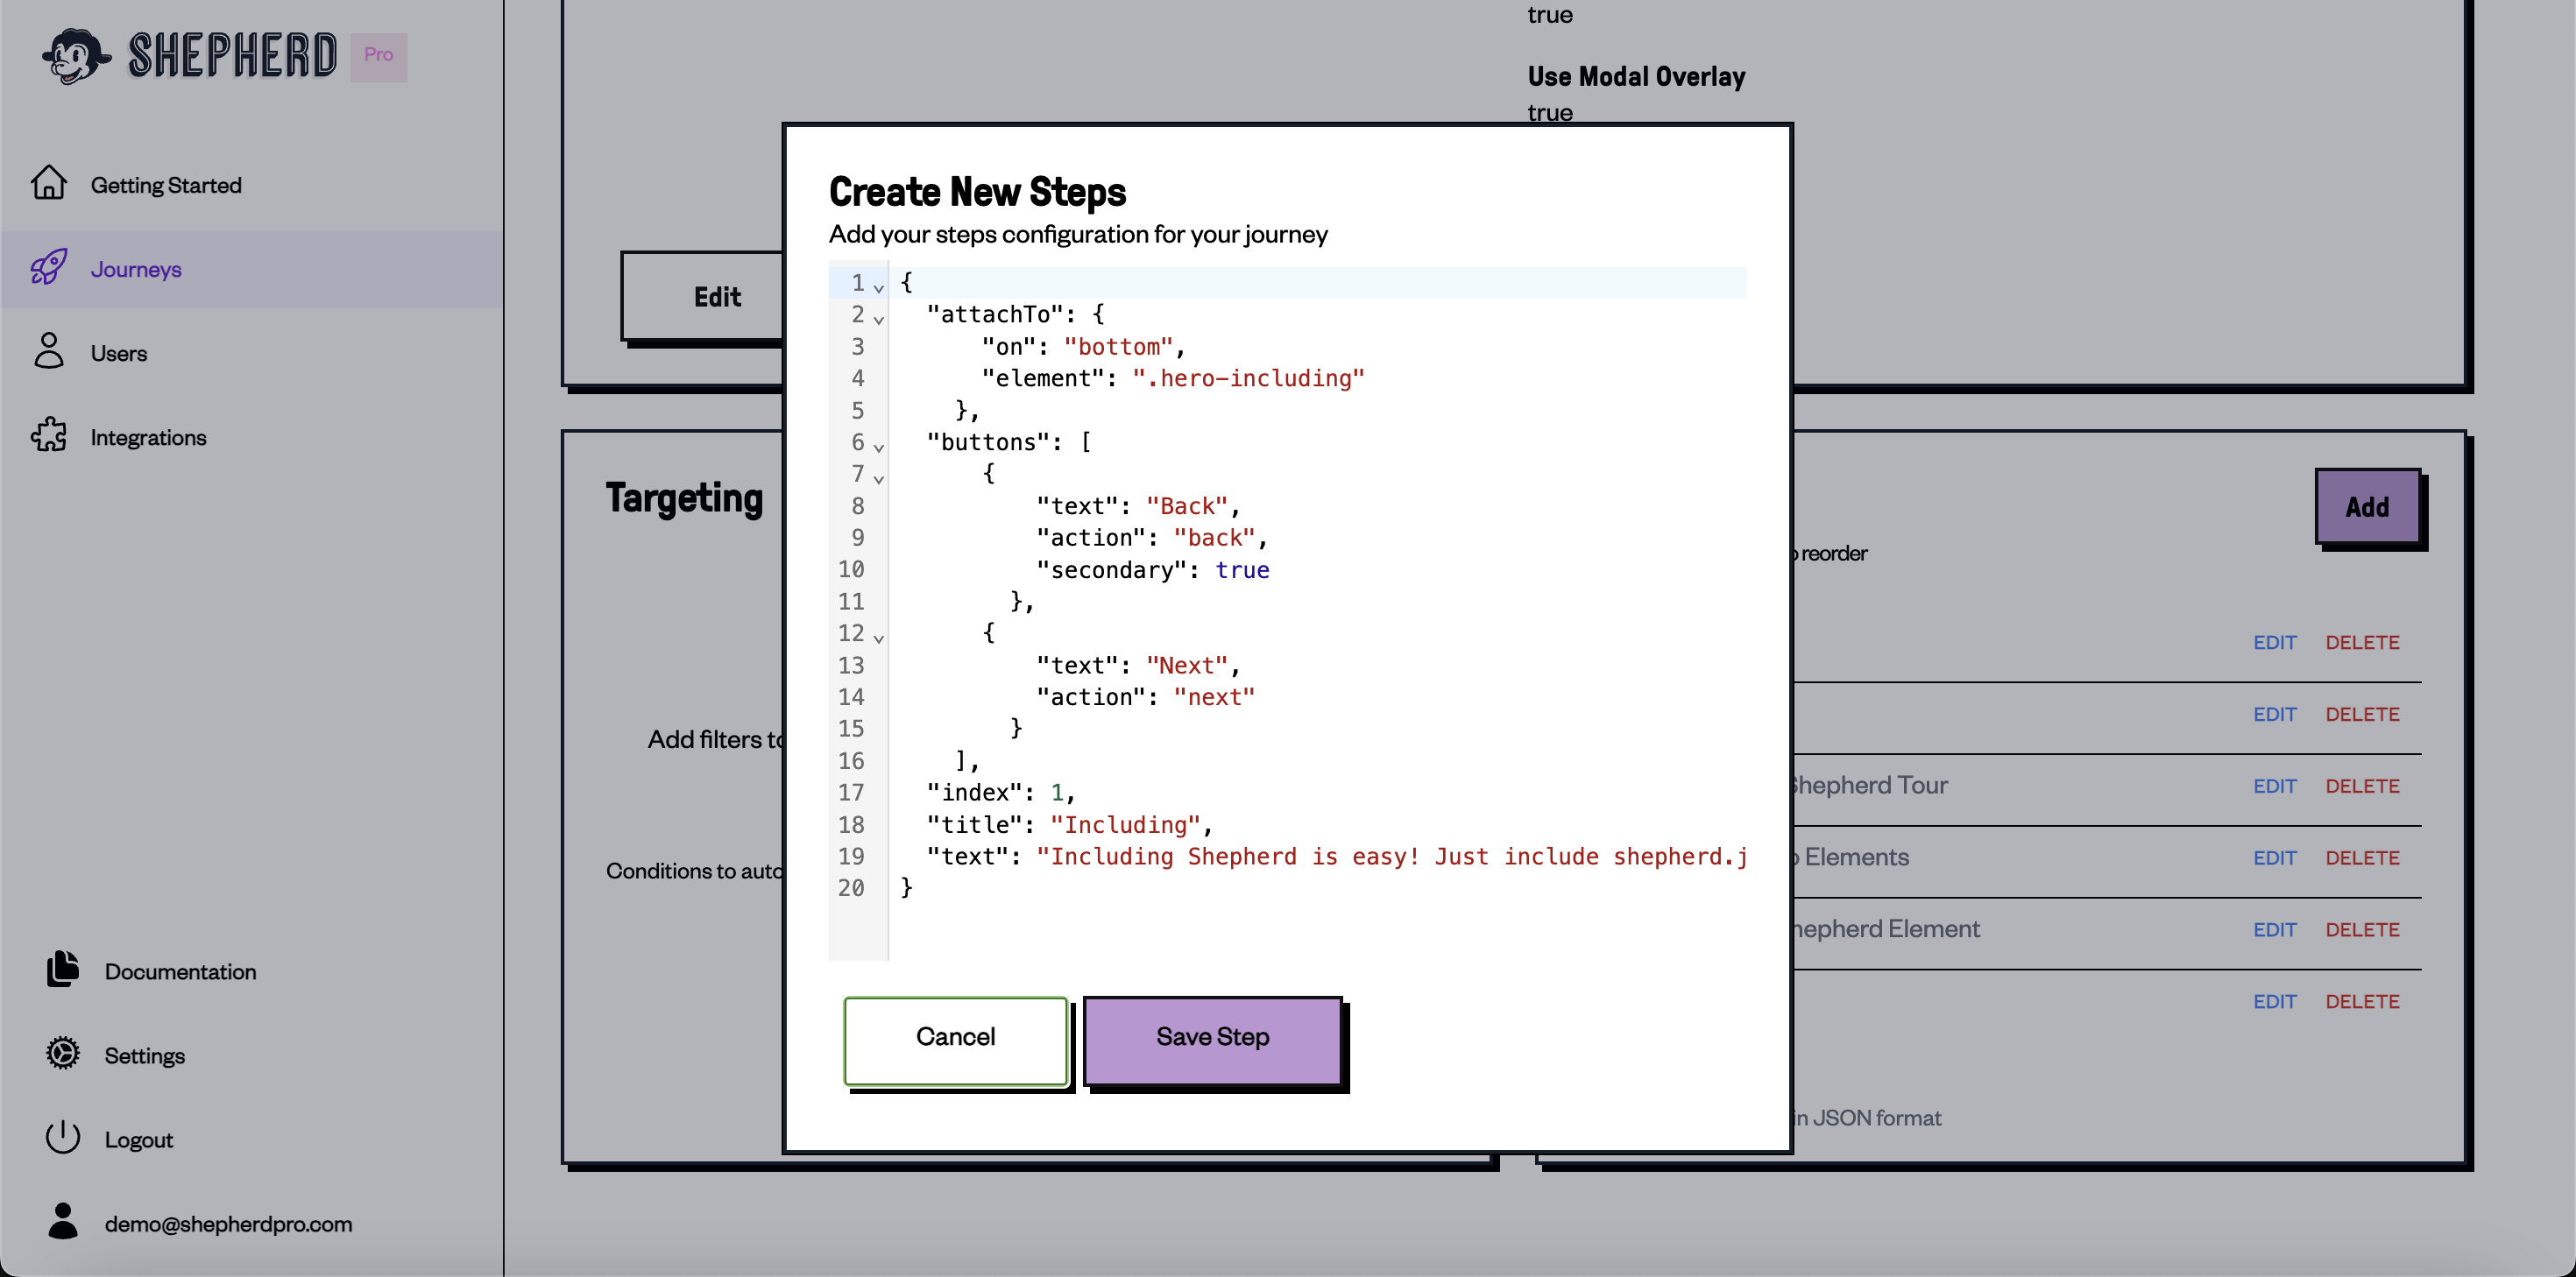
Task: Click the account avatar icon
Action: pyautogui.click(x=62, y=1222)
